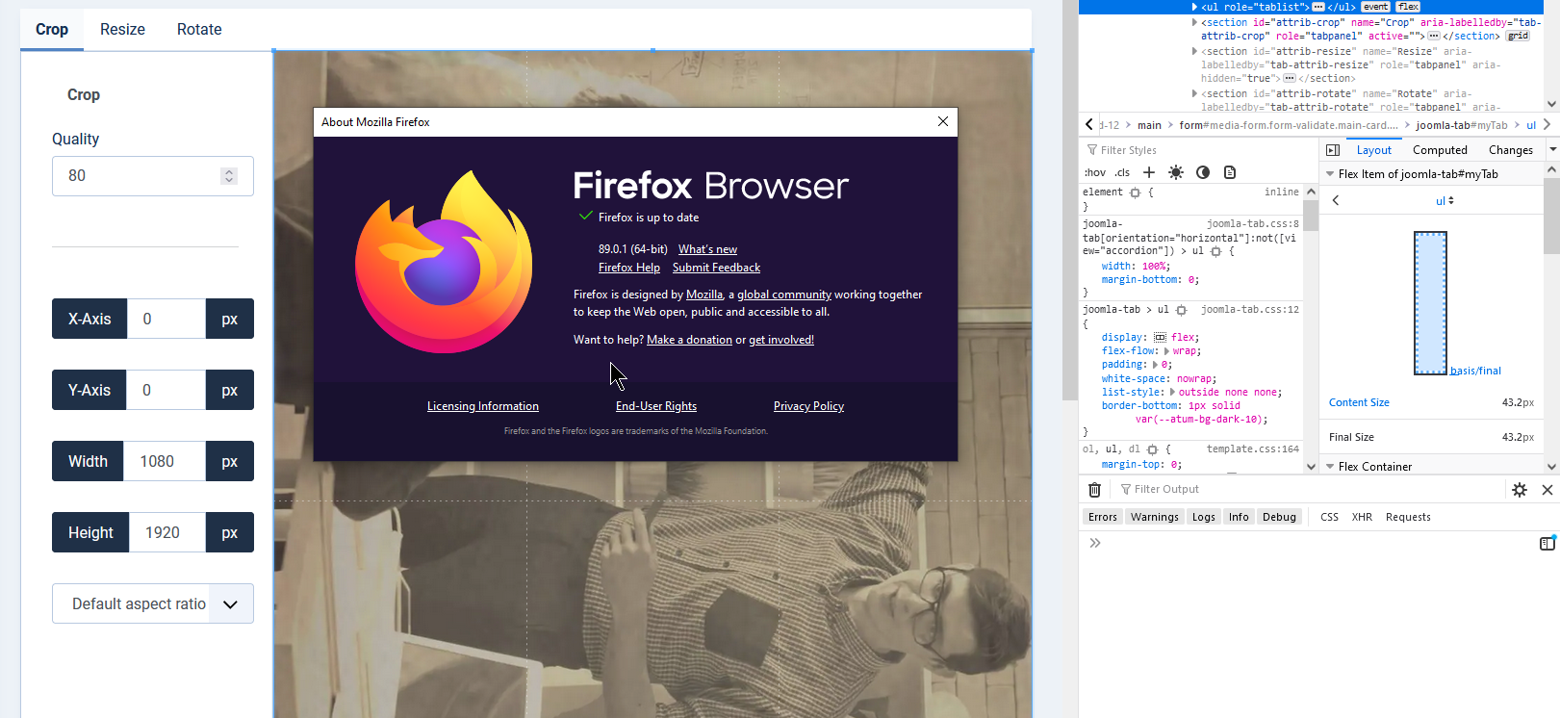The width and height of the screenshot is (1560, 718).
Task: Toggle Info filter in console
Action: pos(1239,517)
